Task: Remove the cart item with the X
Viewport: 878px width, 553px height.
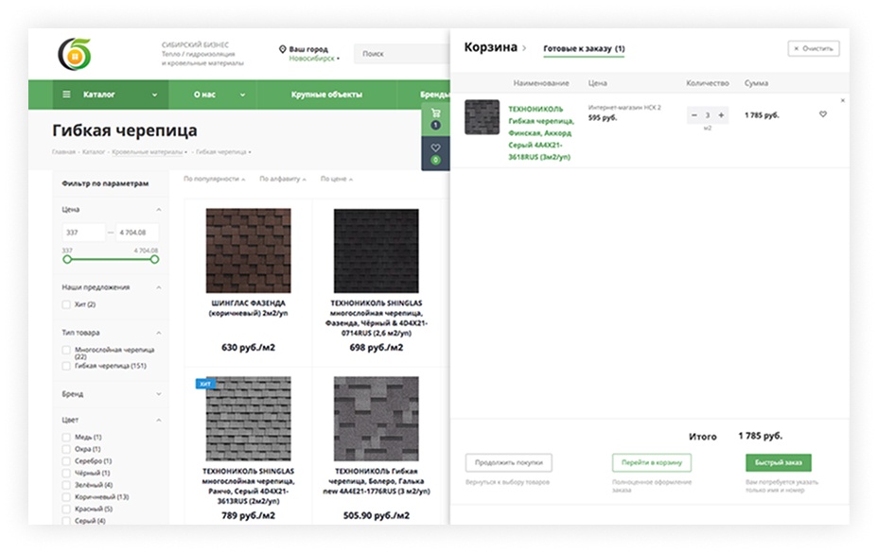Action: point(843,101)
